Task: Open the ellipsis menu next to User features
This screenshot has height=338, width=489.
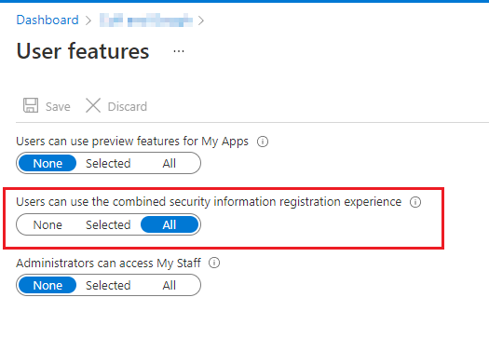Action: (x=179, y=51)
